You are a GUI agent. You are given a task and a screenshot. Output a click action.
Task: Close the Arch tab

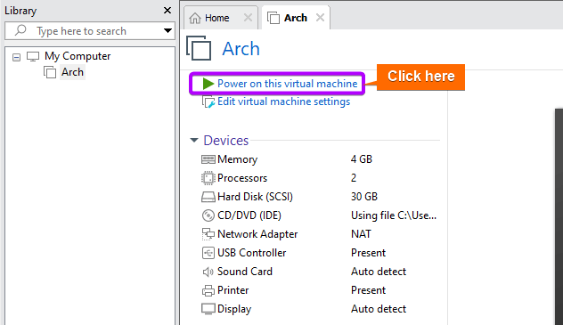pyautogui.click(x=321, y=17)
